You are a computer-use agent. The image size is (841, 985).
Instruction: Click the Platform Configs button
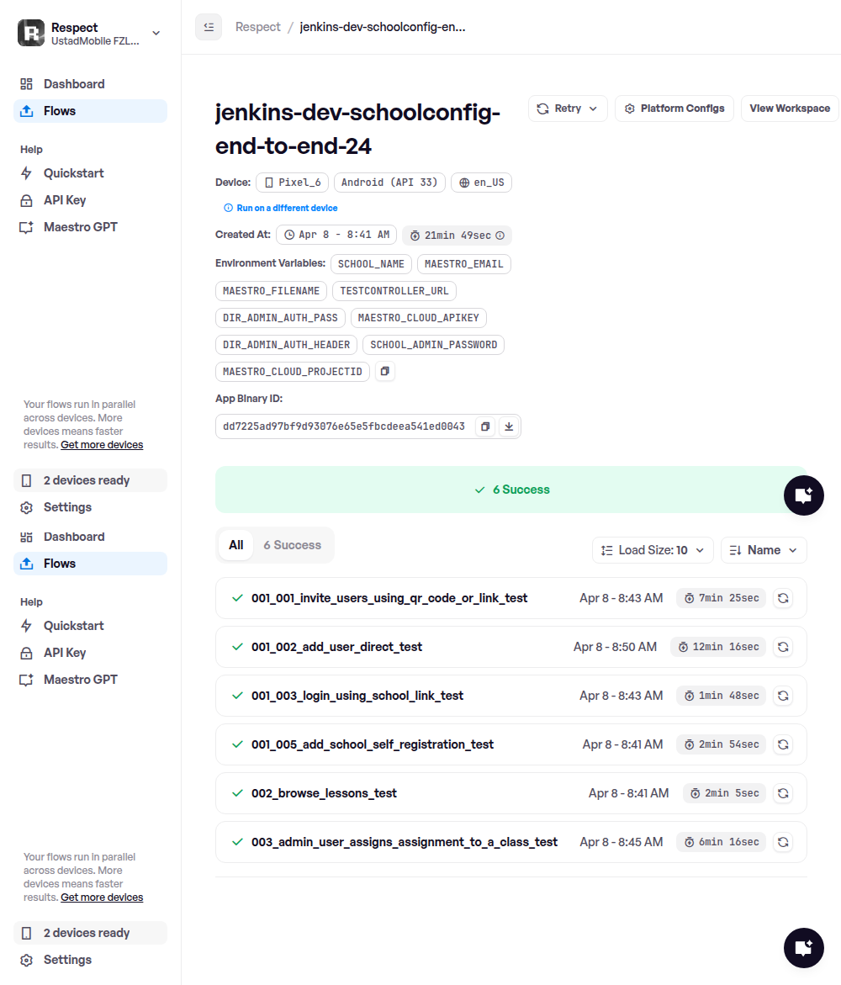(x=674, y=109)
